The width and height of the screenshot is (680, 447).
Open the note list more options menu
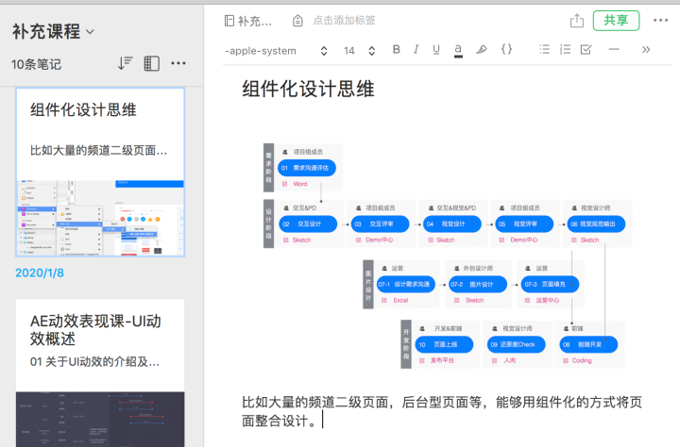(x=178, y=64)
